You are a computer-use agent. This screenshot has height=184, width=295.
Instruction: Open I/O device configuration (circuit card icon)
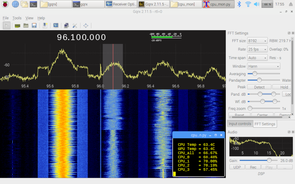(x=17, y=26)
